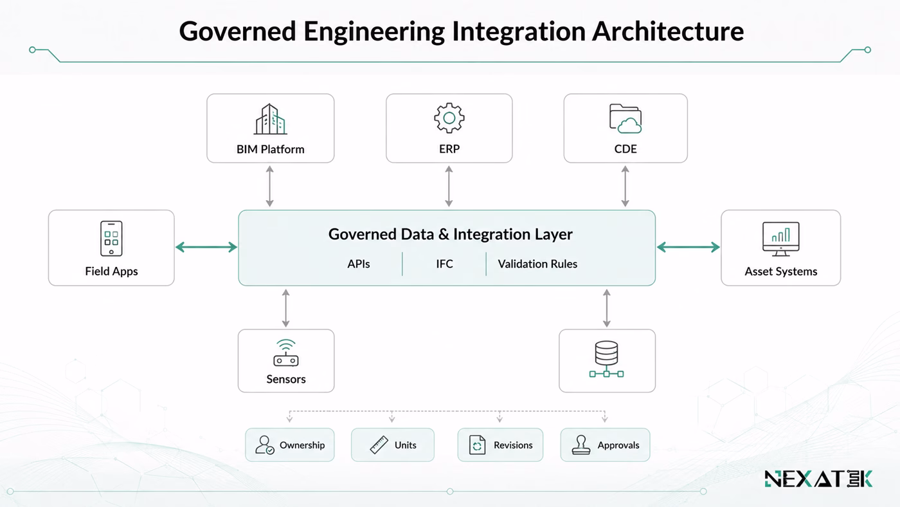The image size is (900, 507).
Task: Click the Units label
Action: tap(406, 445)
